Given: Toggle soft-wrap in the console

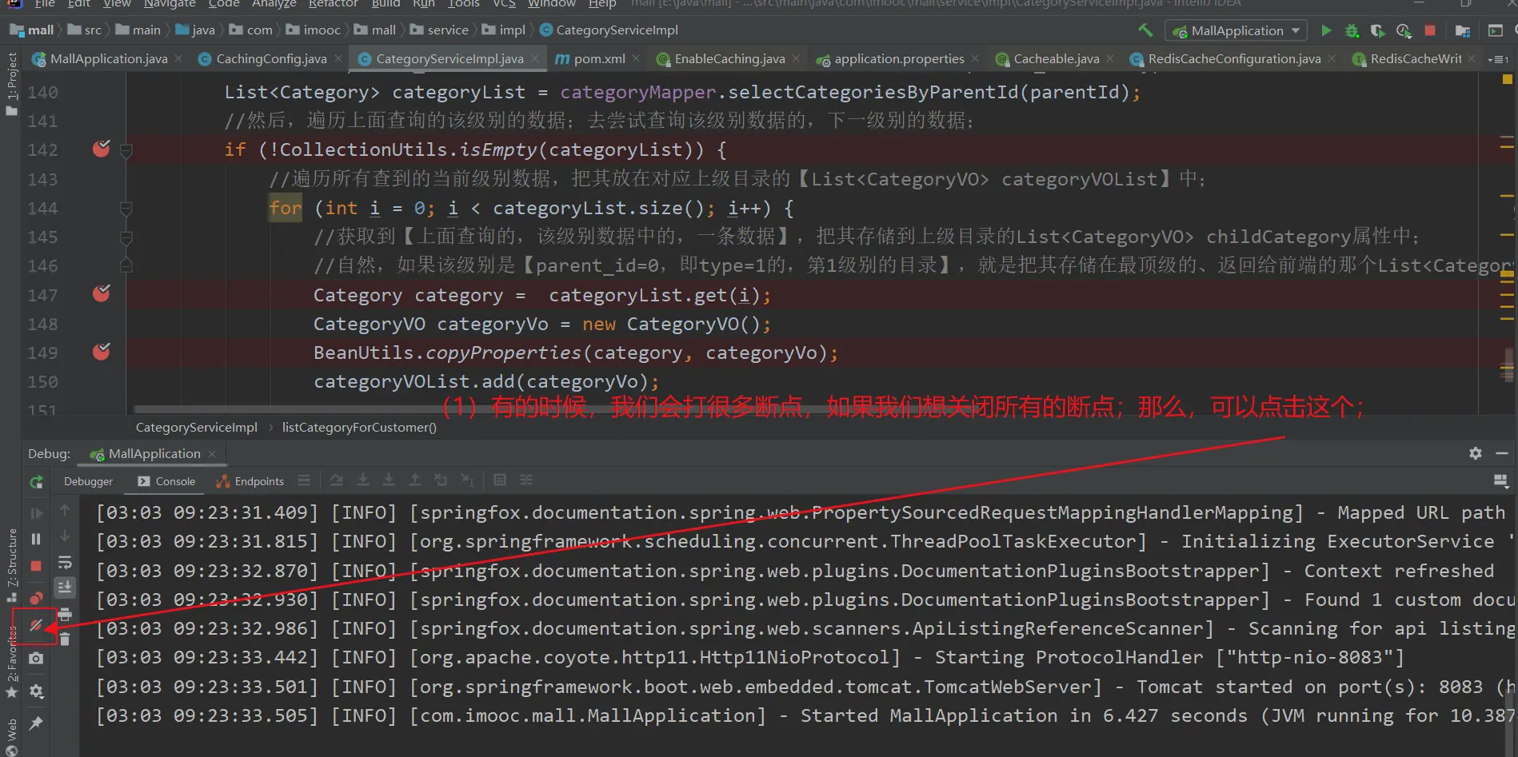Looking at the screenshot, I should [x=65, y=563].
